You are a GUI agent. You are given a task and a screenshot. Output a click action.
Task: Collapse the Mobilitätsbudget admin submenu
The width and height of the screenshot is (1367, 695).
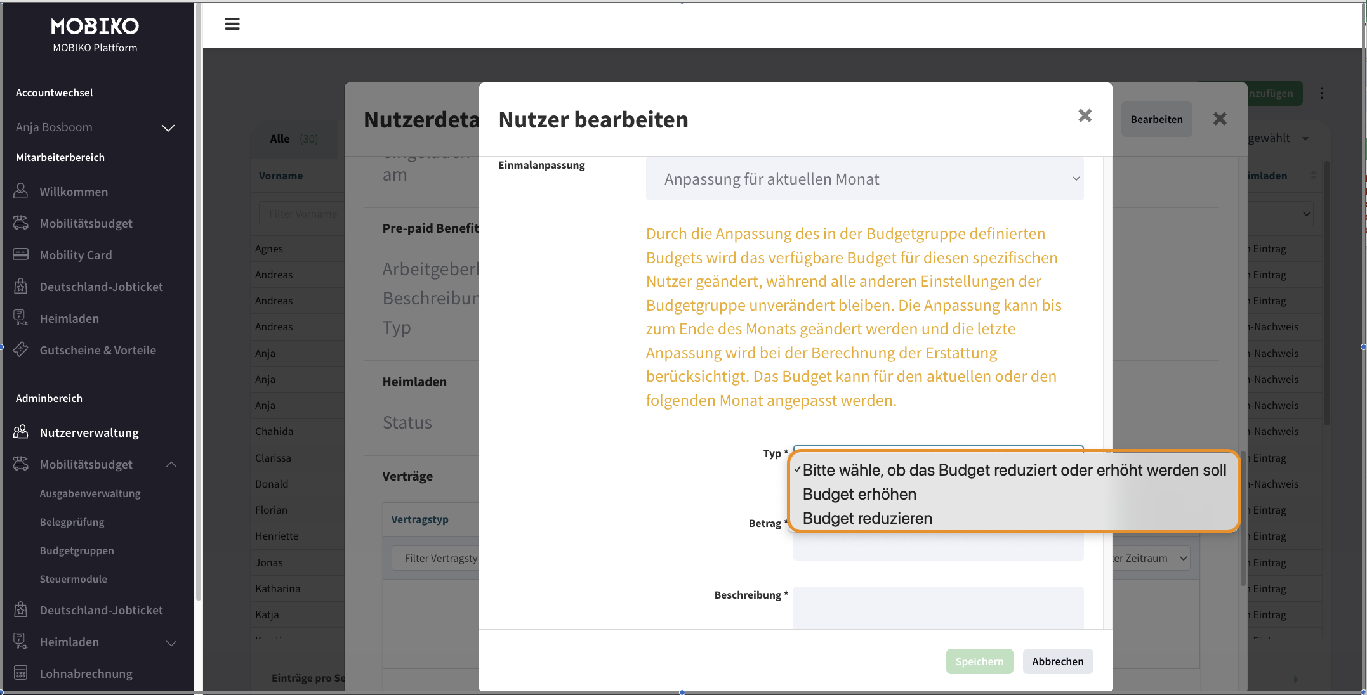pyautogui.click(x=171, y=464)
